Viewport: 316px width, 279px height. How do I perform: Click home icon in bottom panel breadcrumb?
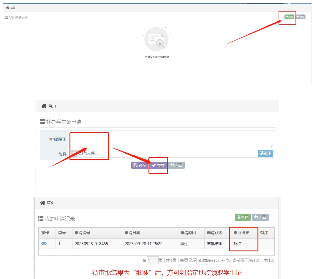(42, 203)
